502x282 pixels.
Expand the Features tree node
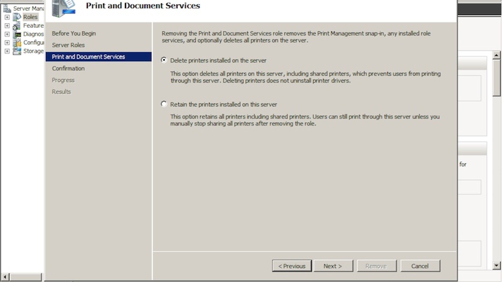7,25
